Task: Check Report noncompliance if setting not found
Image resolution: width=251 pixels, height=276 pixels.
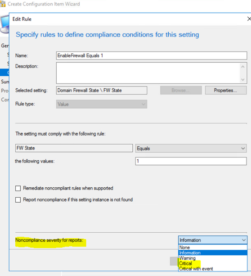Action: [x=18, y=200]
